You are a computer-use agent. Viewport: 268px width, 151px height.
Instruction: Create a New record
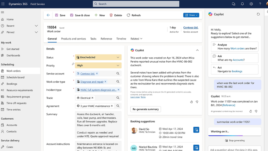[100, 15]
